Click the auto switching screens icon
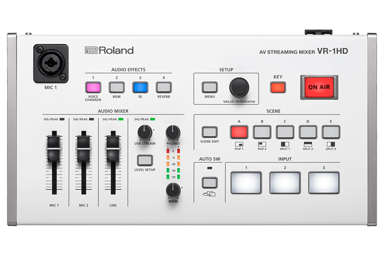Image resolution: width=385 pixels, height=257 pixels. tap(209, 194)
